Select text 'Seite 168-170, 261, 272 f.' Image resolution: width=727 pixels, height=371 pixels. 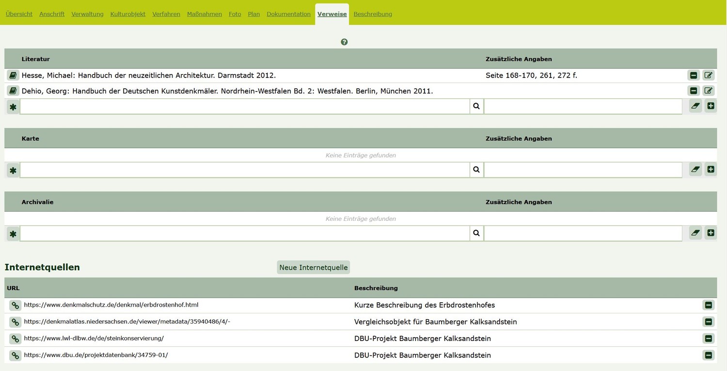(531, 76)
